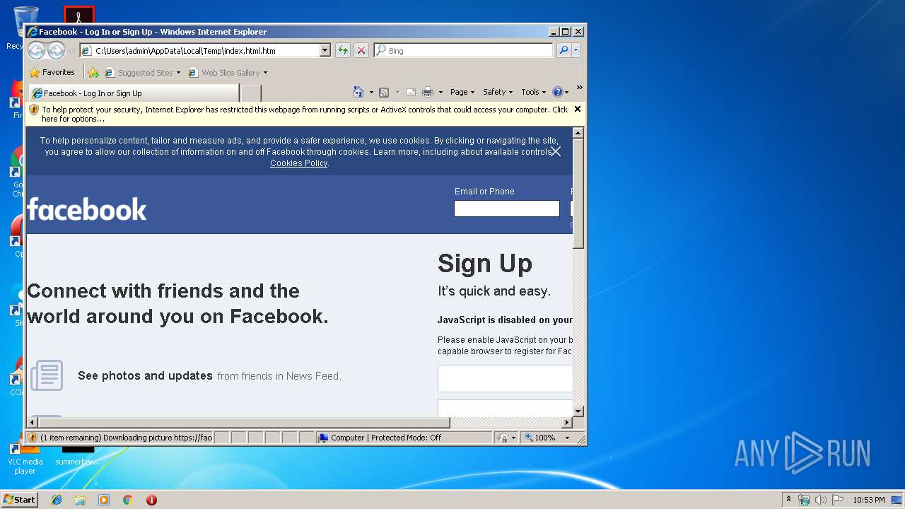Open Windows Media Player from taskbar
The image size is (905, 509).
(104, 500)
